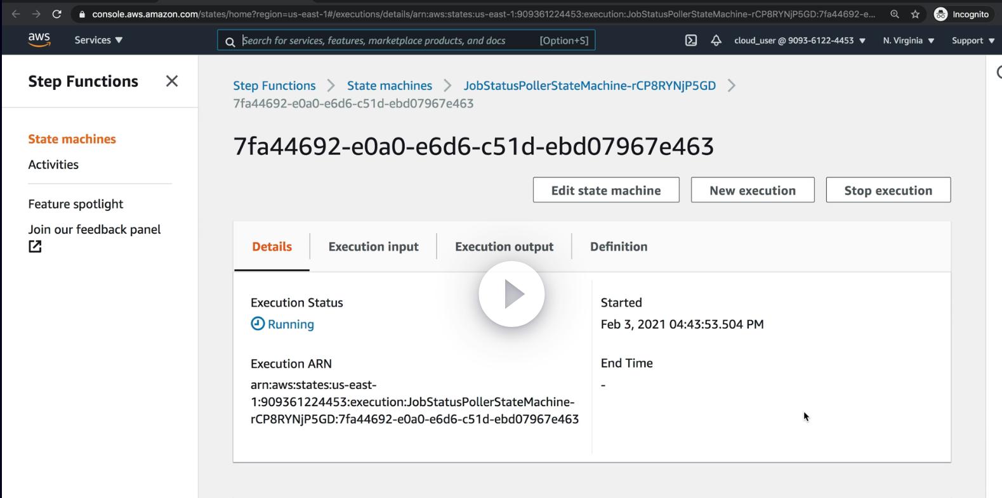The height and width of the screenshot is (498, 1002).
Task: Click the execution ID breadcrumb text
Action: click(x=353, y=103)
